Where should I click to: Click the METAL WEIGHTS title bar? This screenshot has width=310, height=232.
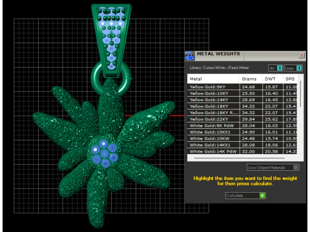coord(245,56)
